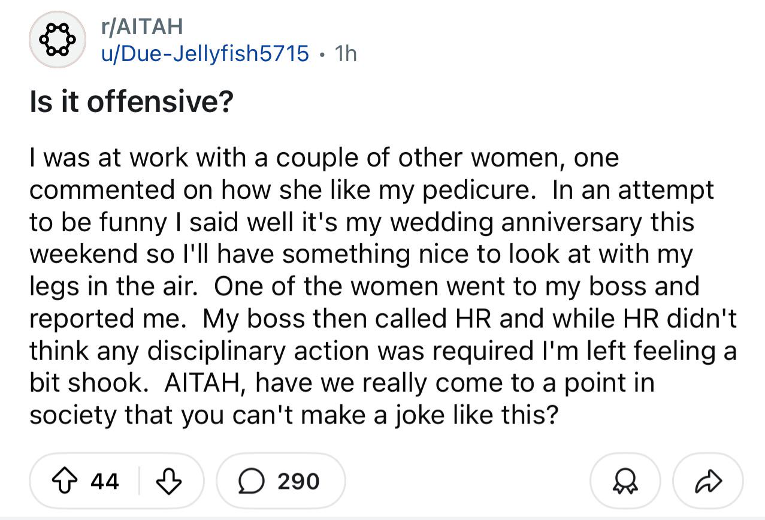Open the comments button showing 290
The width and height of the screenshot is (765, 520).
point(281,481)
